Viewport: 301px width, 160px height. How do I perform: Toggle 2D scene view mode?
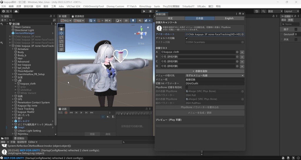126,21
